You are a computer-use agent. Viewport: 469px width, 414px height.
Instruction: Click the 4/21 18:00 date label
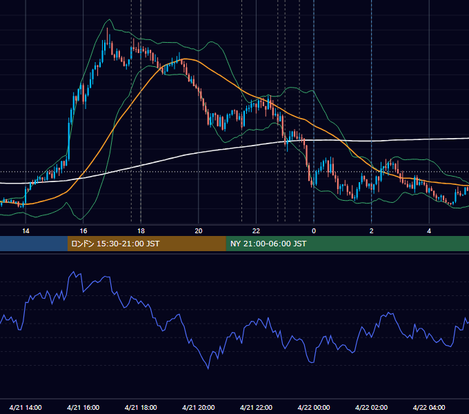(x=141, y=407)
